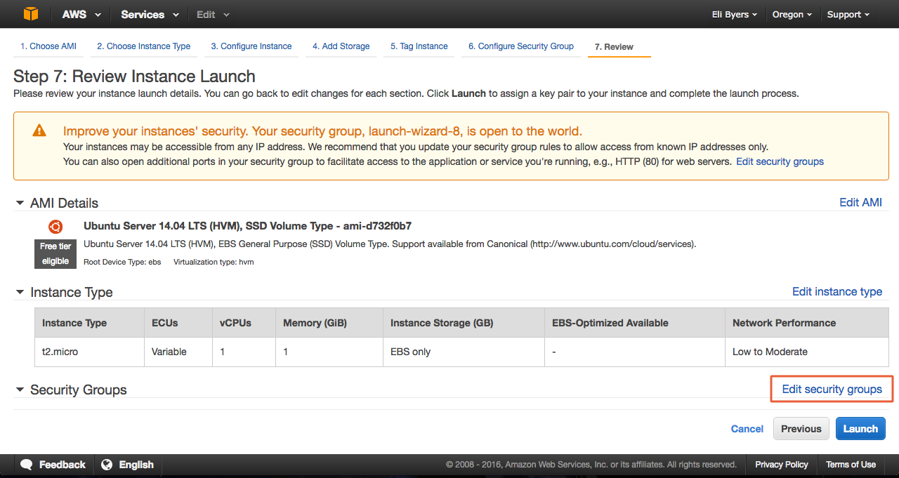
Task: Go to the 5. Tag Instance step
Action: click(x=419, y=46)
